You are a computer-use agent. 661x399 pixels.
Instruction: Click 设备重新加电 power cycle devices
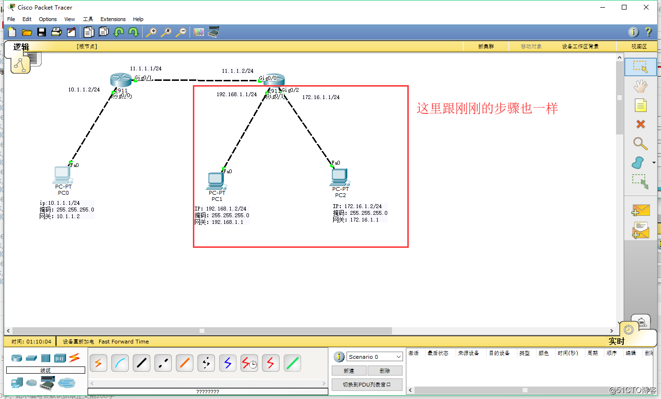tap(79, 342)
